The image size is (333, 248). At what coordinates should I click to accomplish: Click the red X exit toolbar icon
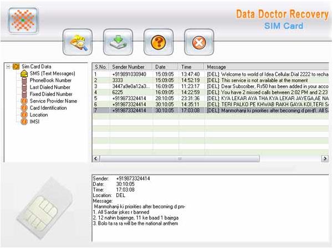[x=198, y=42]
